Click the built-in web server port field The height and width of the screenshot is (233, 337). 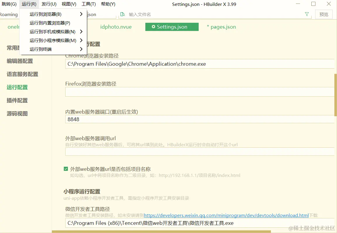(x=200, y=119)
